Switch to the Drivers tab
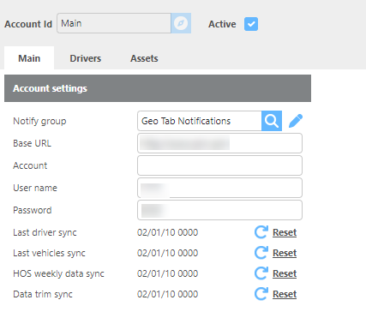Screen dimensions: 366x318 tap(86, 58)
